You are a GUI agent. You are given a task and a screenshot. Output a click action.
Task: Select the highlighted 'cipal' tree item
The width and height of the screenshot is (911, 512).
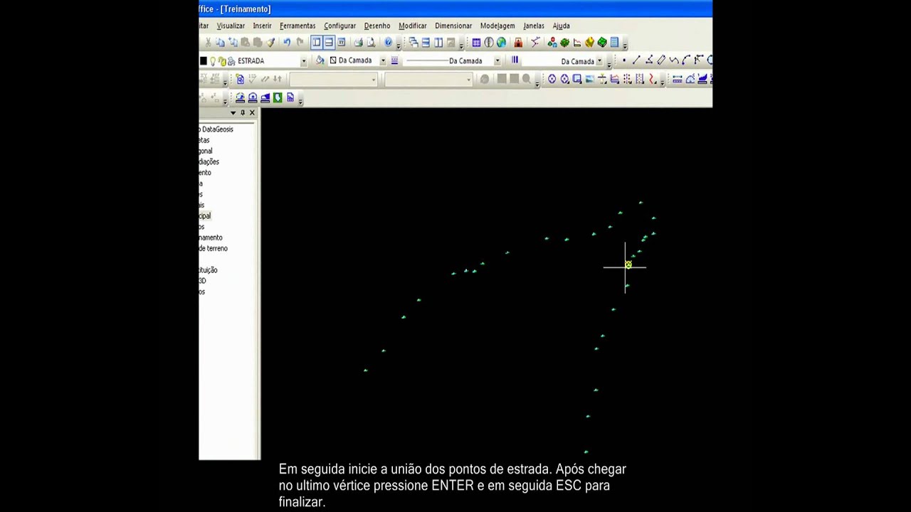(205, 215)
